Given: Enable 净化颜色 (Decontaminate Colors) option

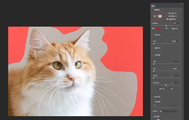Looking at the screenshot, I should click(154, 102).
